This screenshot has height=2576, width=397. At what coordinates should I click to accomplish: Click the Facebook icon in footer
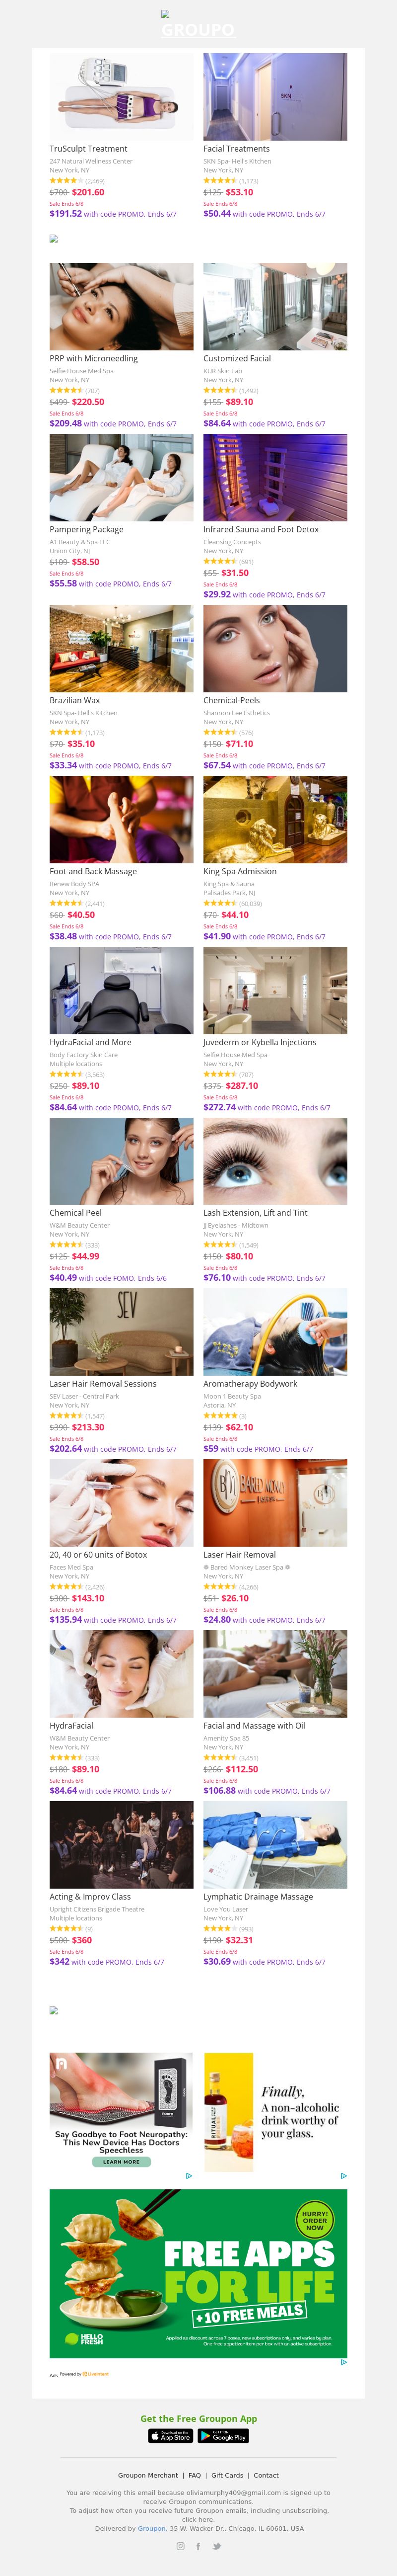click(198, 2545)
